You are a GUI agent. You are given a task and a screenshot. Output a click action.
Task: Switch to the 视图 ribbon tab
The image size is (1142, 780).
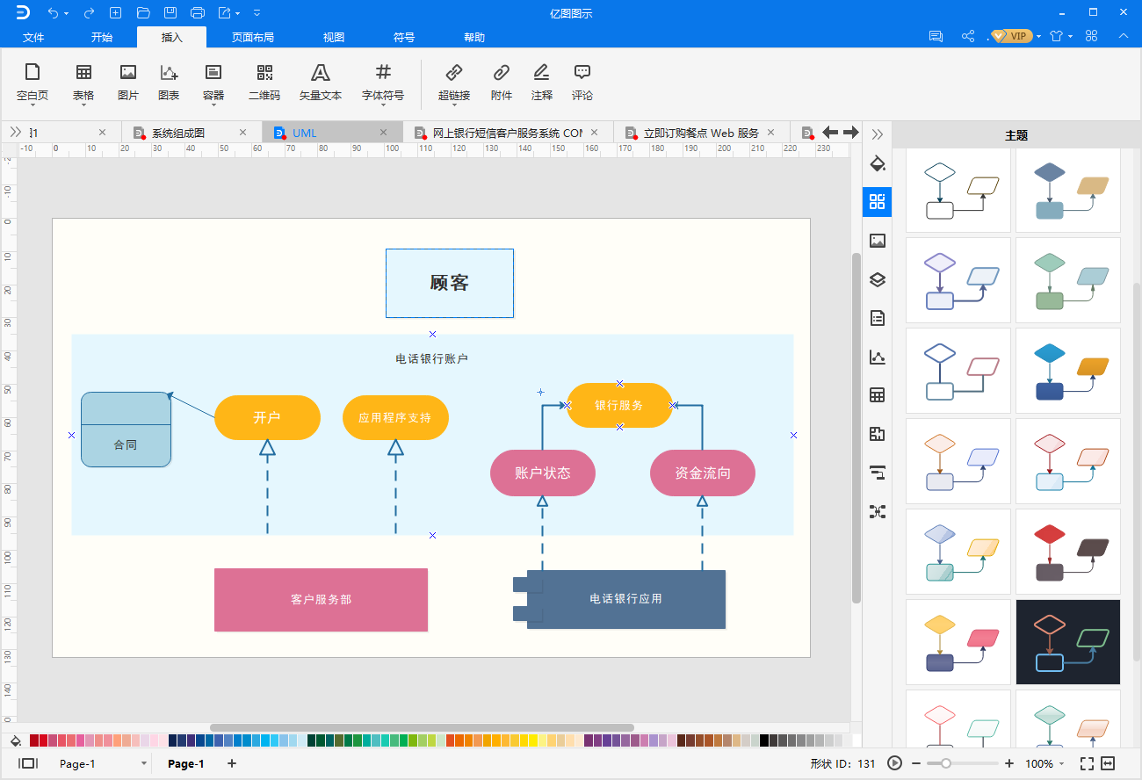[x=333, y=37]
